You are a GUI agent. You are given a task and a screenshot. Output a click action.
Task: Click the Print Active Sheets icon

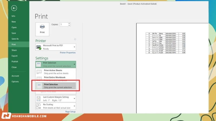pos(39,72)
